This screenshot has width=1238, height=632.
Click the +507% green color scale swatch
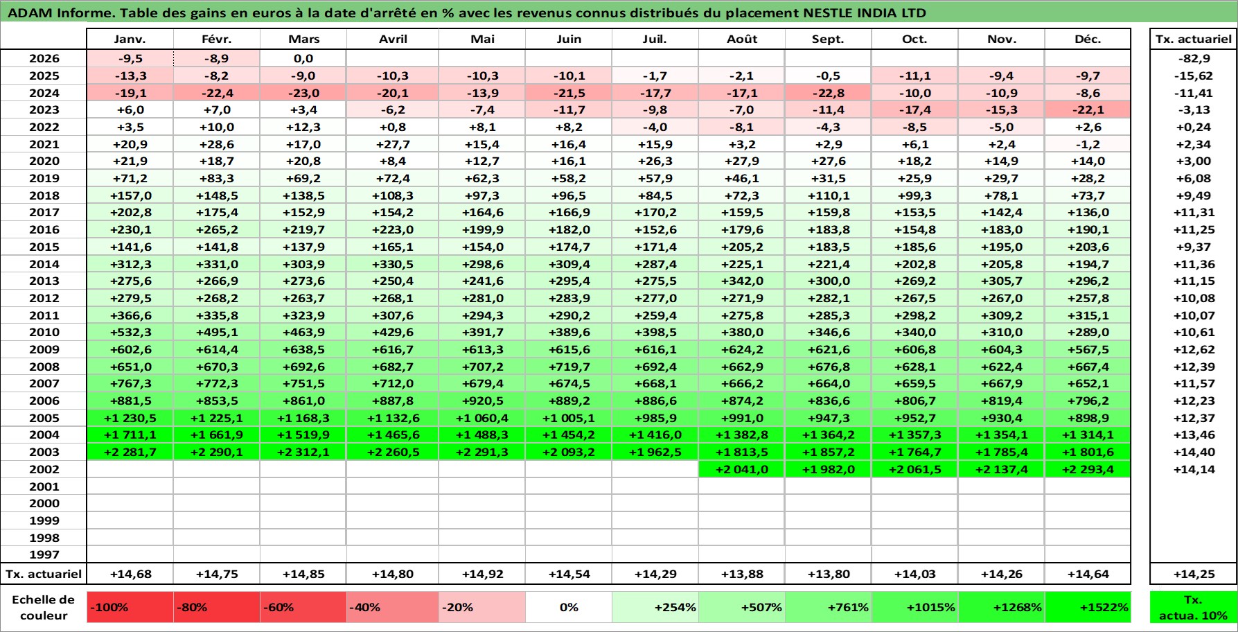coord(742,607)
